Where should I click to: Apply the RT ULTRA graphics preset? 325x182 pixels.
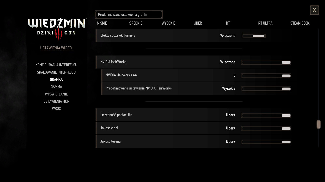coord(265,23)
